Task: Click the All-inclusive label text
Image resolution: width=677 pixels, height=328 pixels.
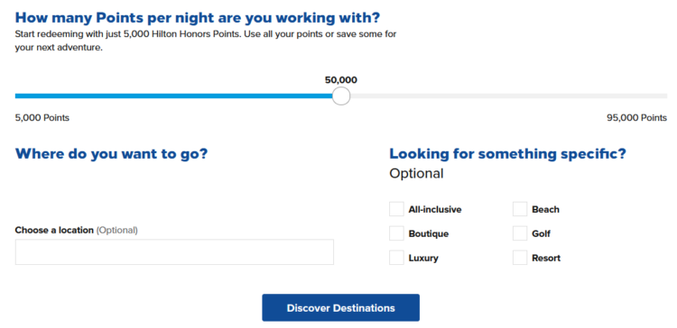Action: pos(435,209)
